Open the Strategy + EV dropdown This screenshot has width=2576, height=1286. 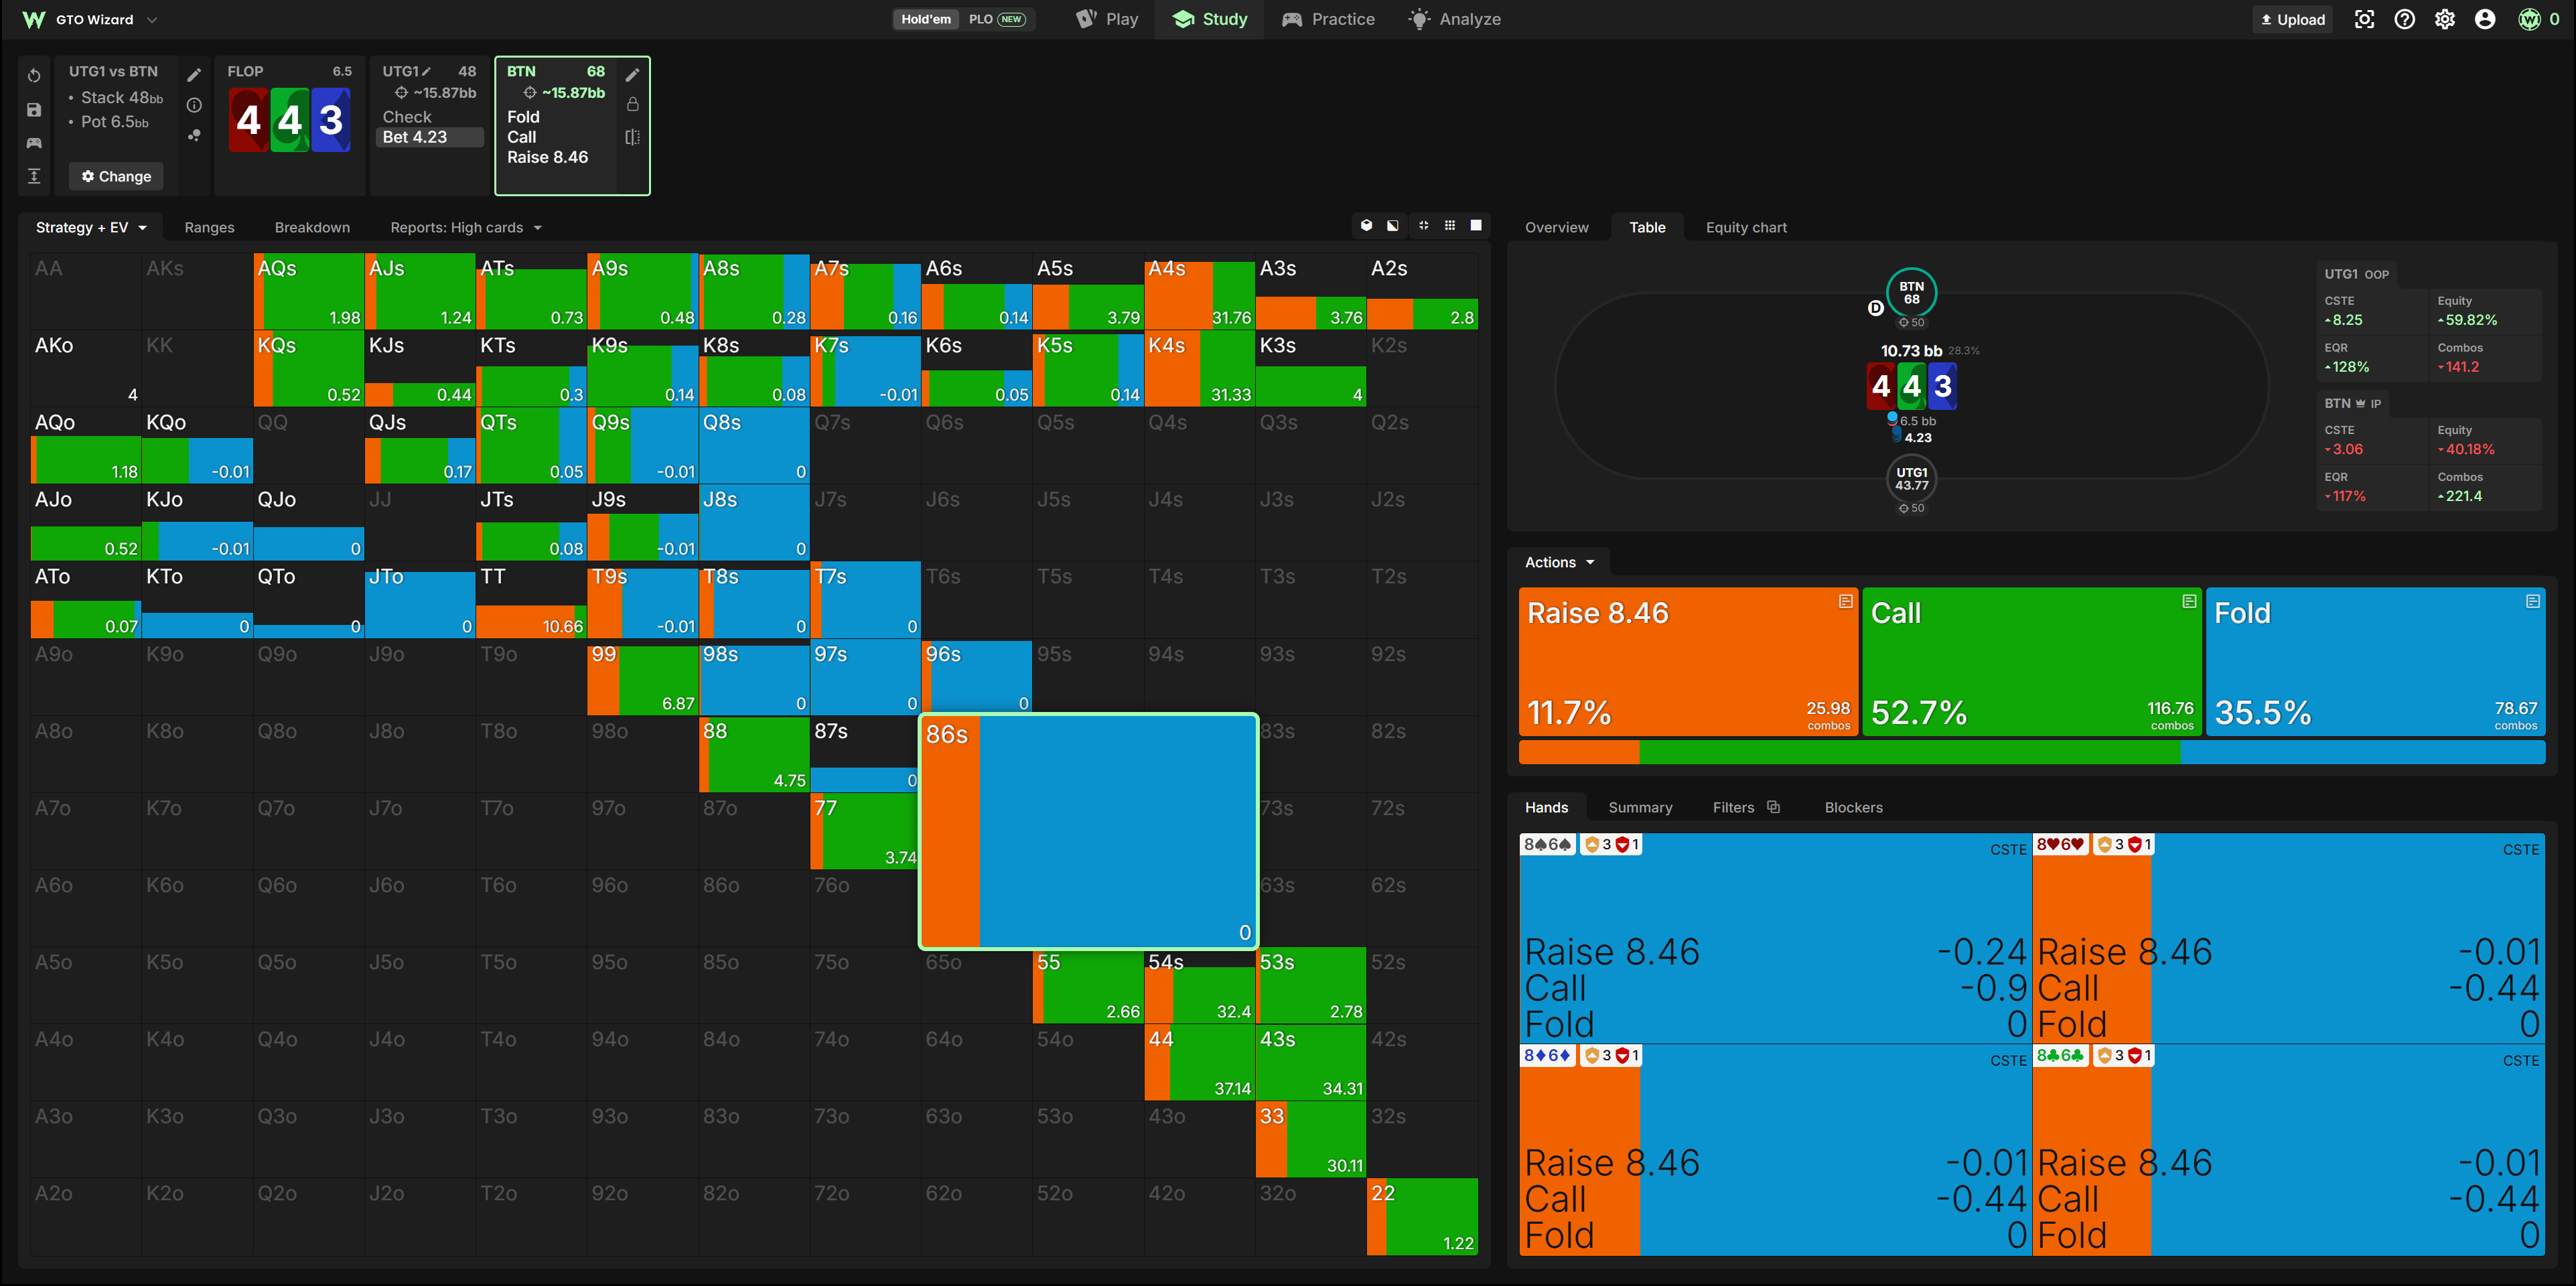click(91, 227)
